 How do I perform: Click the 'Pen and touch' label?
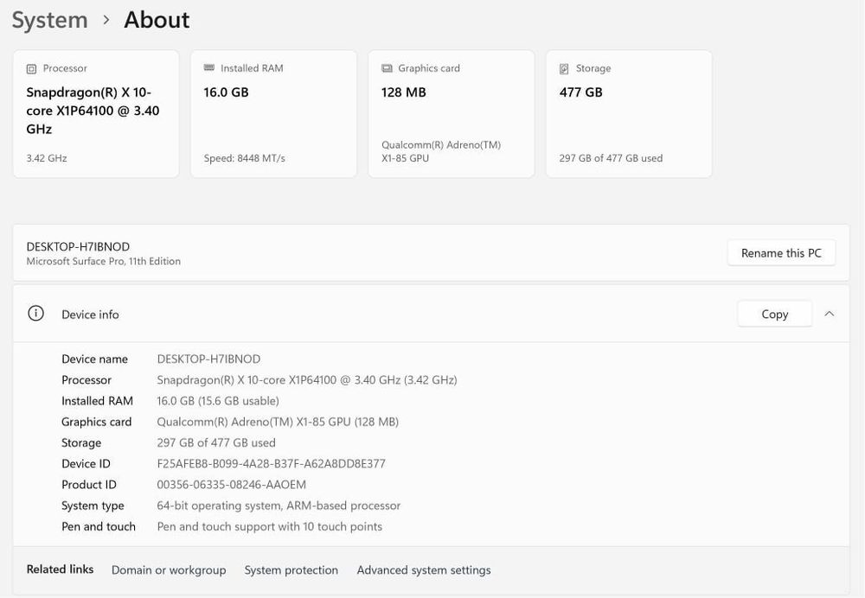[99, 526]
